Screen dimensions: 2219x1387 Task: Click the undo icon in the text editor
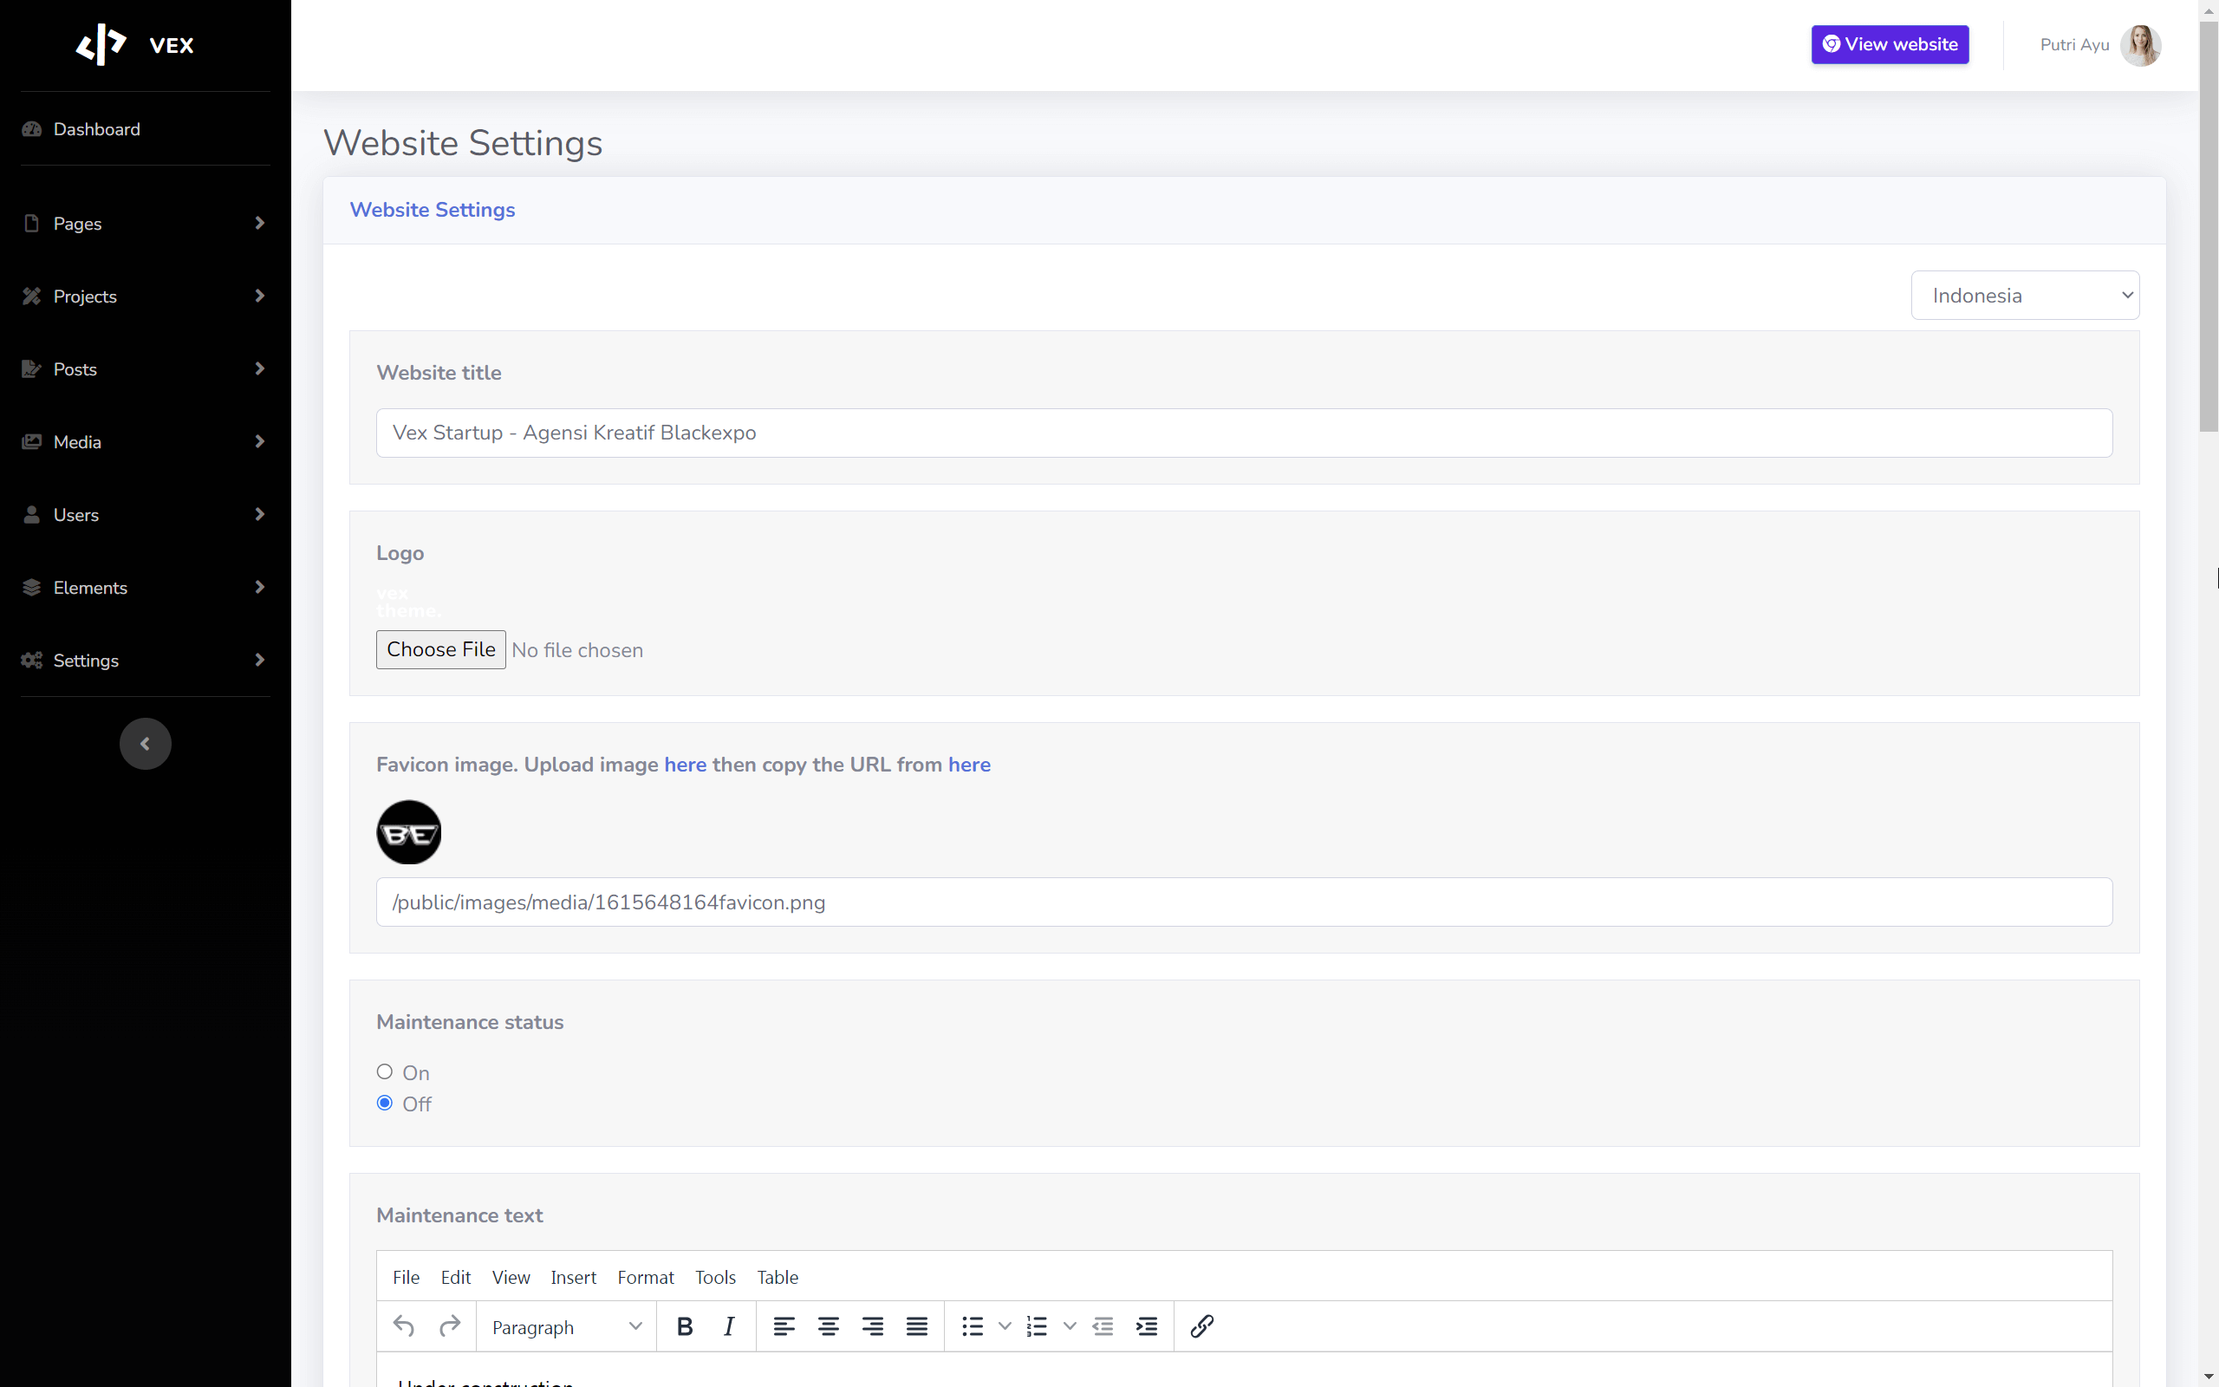[x=403, y=1325]
